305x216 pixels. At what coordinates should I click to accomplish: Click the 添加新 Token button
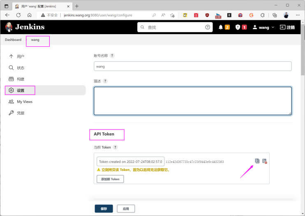click(110, 179)
